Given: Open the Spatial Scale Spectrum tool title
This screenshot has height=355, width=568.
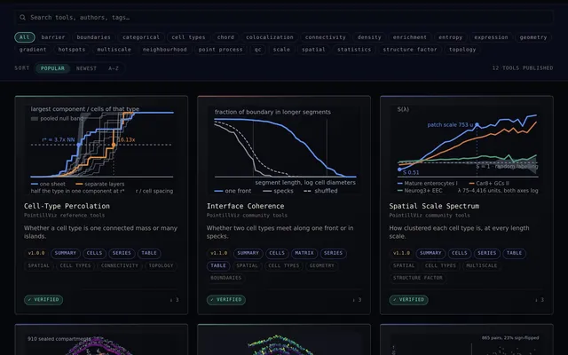Looking at the screenshot, I should (434, 206).
